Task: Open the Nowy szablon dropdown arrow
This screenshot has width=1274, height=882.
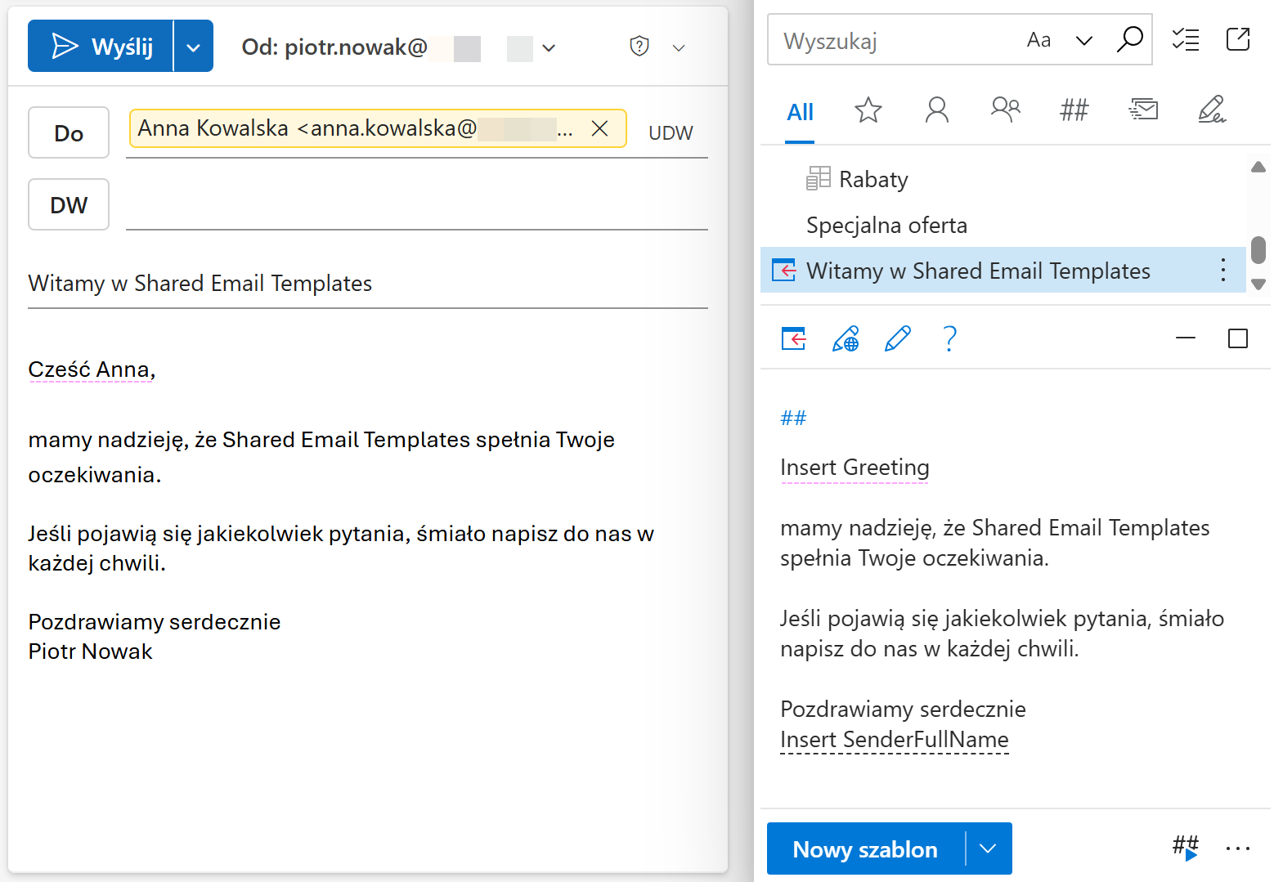Action: coord(988,848)
